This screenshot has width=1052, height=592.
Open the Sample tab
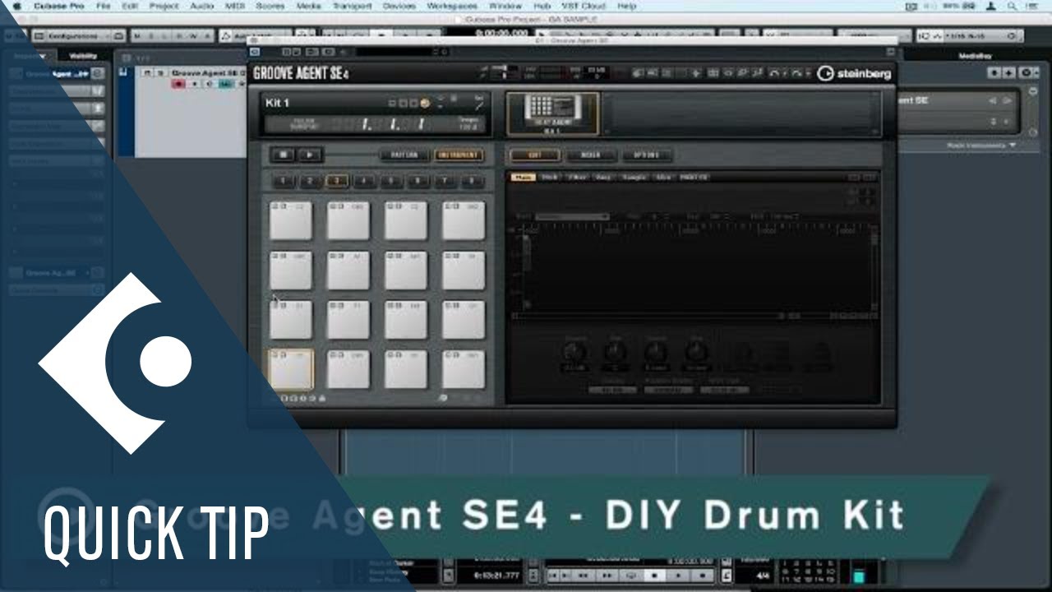[634, 177]
